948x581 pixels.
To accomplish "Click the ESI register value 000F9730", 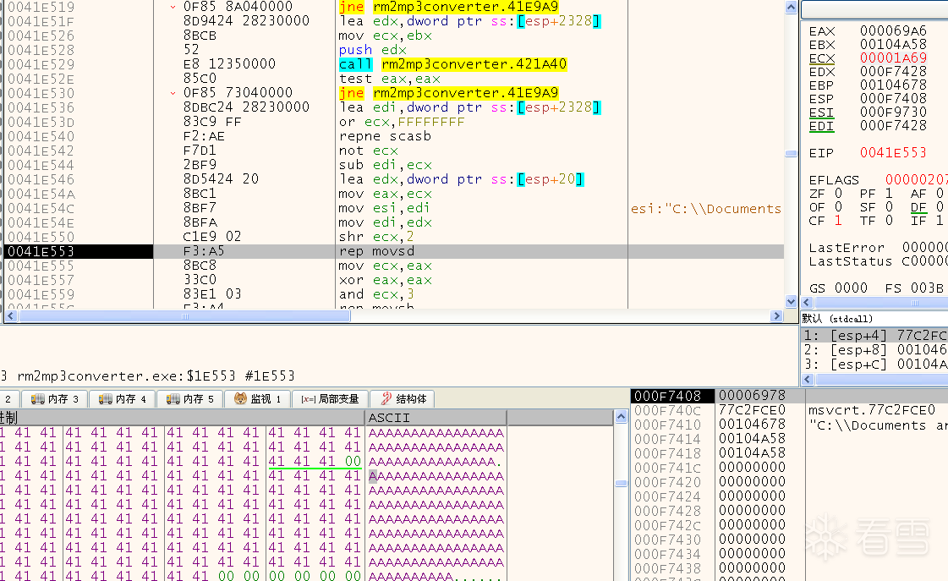I will pos(893,112).
